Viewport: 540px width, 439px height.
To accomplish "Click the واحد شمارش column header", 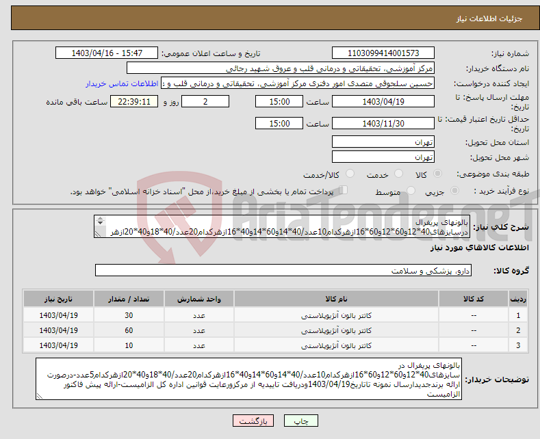I will pos(199,299).
